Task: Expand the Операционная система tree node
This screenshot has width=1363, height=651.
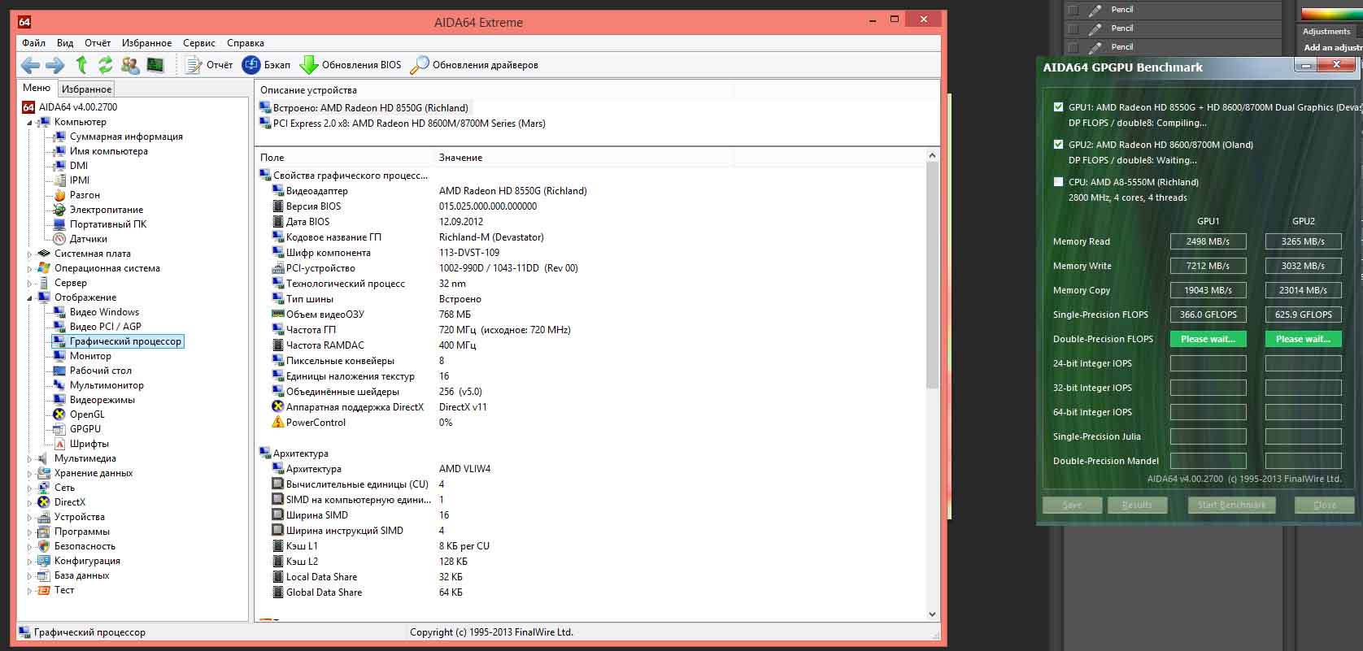Action: coord(30,269)
